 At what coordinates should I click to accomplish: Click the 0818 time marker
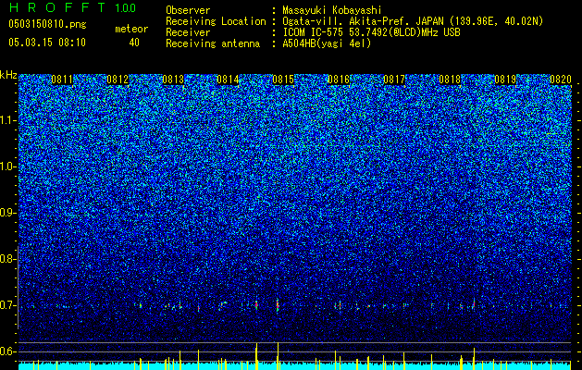[450, 80]
